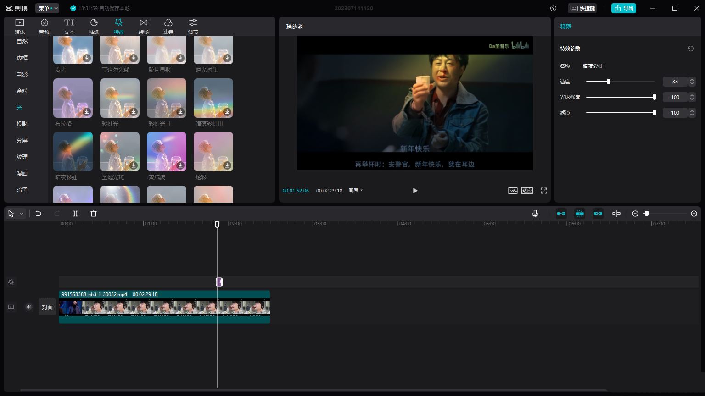Zoom out the timeline
Image resolution: width=705 pixels, height=396 pixels.
(x=635, y=214)
